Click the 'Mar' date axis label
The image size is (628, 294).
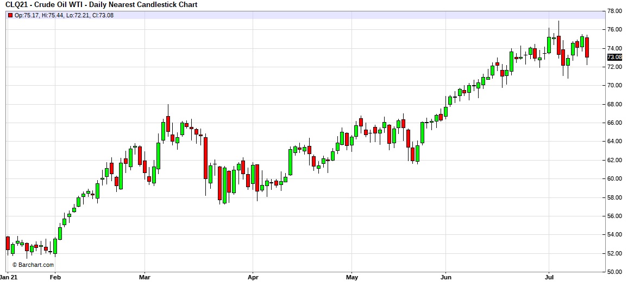coord(145,277)
